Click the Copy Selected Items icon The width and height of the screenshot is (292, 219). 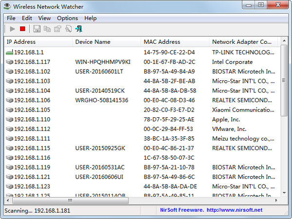[47, 29]
